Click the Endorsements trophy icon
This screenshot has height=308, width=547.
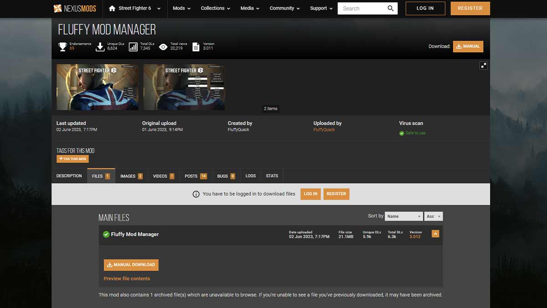[x=62, y=47]
